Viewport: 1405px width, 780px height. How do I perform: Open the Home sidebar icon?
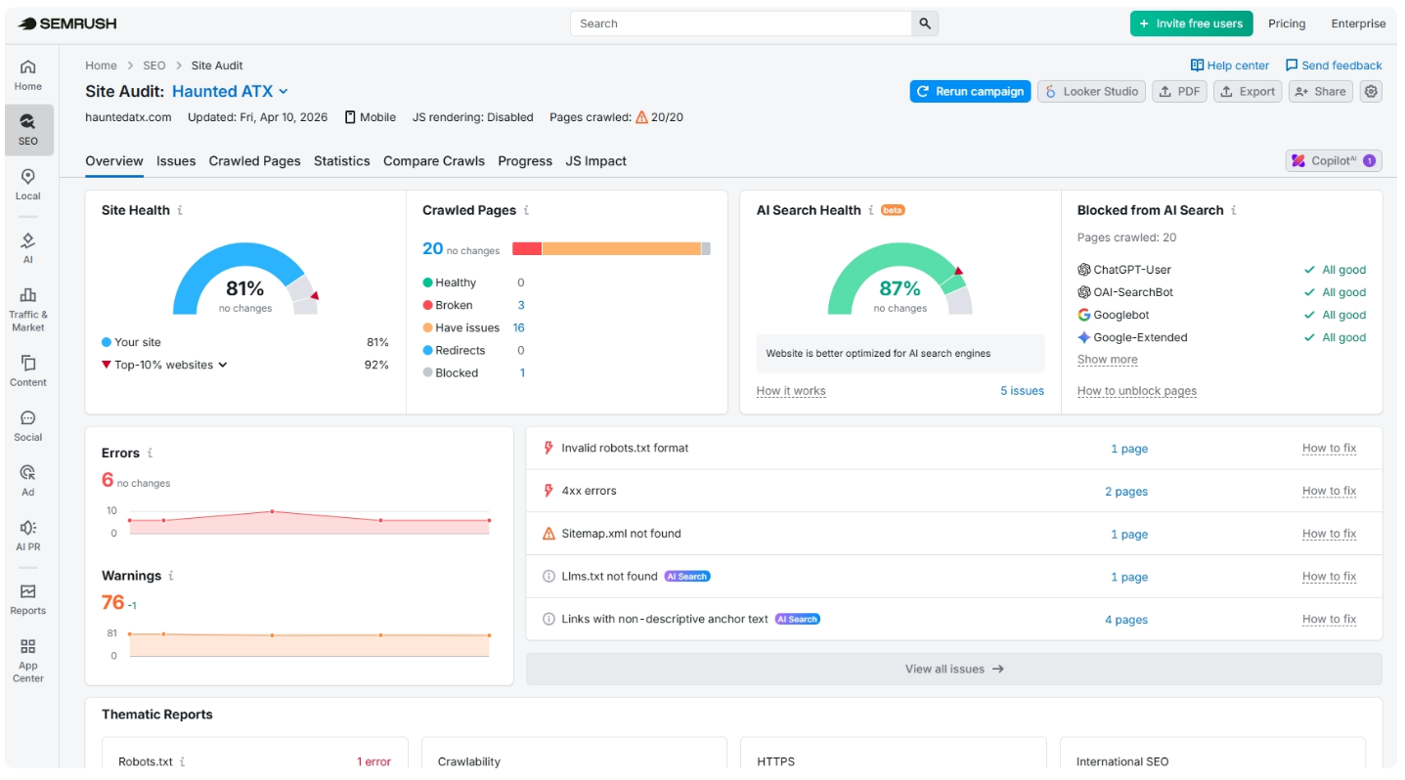point(28,75)
